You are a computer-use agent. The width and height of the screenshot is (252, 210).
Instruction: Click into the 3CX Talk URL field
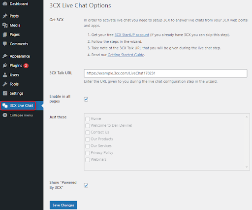tap(165, 73)
